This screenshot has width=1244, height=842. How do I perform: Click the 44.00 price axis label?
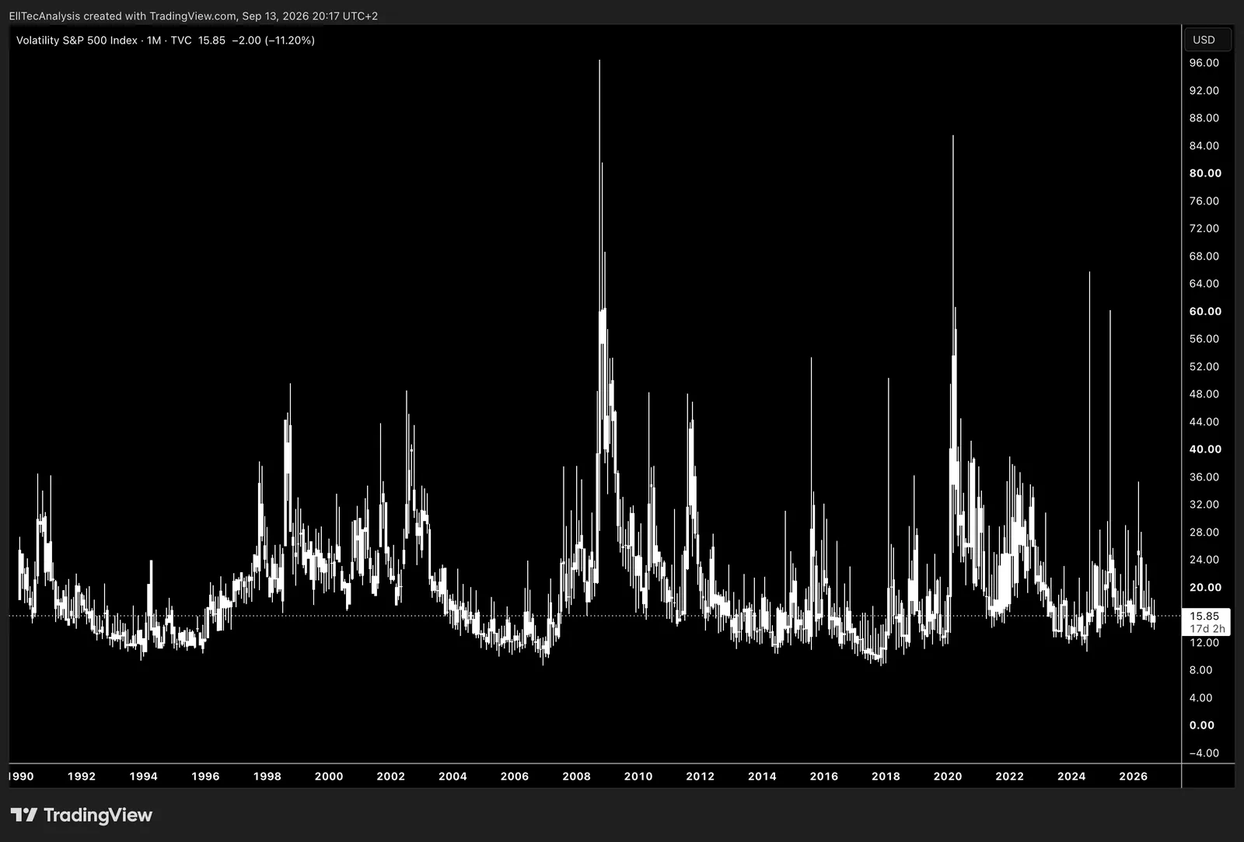[1204, 422]
